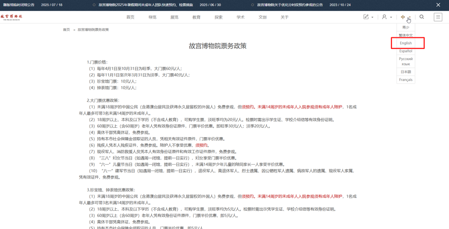449x229 pixels.
Task: Open the 导览 navigation menu
Action: (x=152, y=17)
